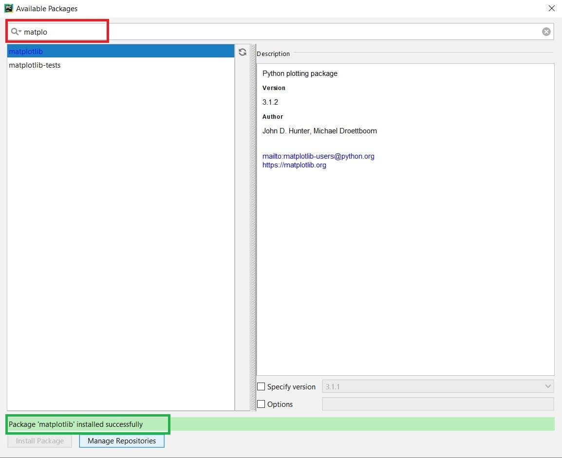Click the splitter handle between panels
The width and height of the screenshot is (562, 458).
(253, 227)
